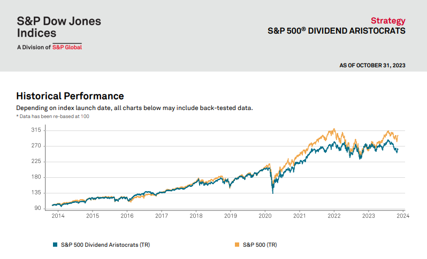Click the 135 y-axis label
The image size is (427, 259).
(36, 192)
